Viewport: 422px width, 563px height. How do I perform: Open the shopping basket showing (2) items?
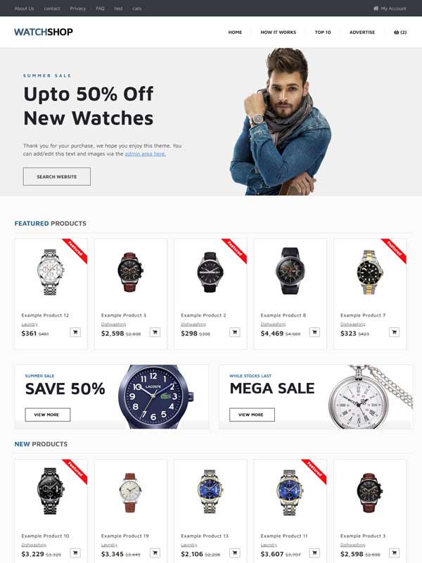pyautogui.click(x=400, y=32)
